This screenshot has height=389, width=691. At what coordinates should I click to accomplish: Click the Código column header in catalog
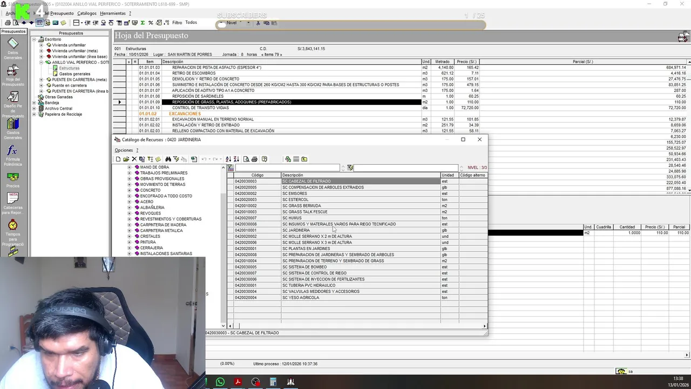pyautogui.click(x=257, y=176)
